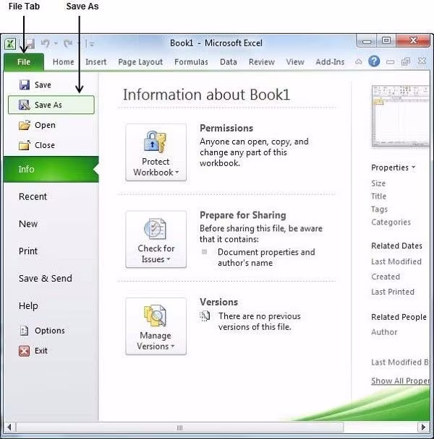
Task: Expand the Properties dropdown
Action: coord(393,168)
